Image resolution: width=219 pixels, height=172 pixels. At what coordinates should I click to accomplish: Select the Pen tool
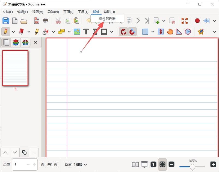[6, 32]
